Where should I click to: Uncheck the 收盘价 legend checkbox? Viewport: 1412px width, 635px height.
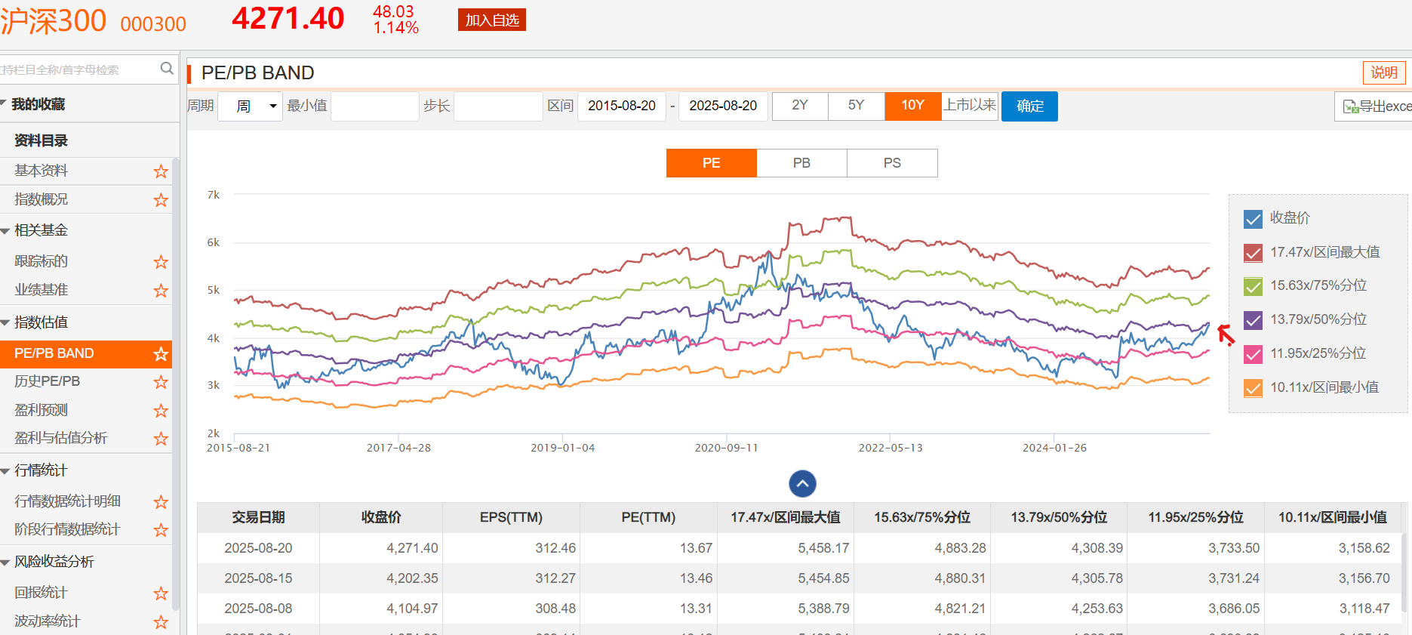coord(1253,219)
